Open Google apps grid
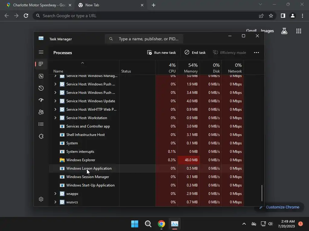 tap(299, 31)
